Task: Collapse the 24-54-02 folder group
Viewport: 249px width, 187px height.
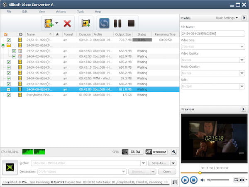Action: tap(3, 46)
